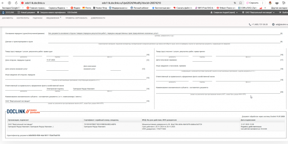Click edi@doclink.ru email link
This screenshot has height=144, width=288.
click(x=281, y=24)
